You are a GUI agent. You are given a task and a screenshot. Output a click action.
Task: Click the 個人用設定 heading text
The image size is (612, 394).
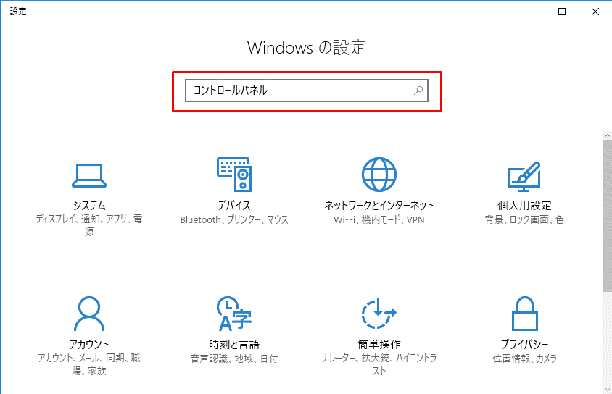click(524, 205)
